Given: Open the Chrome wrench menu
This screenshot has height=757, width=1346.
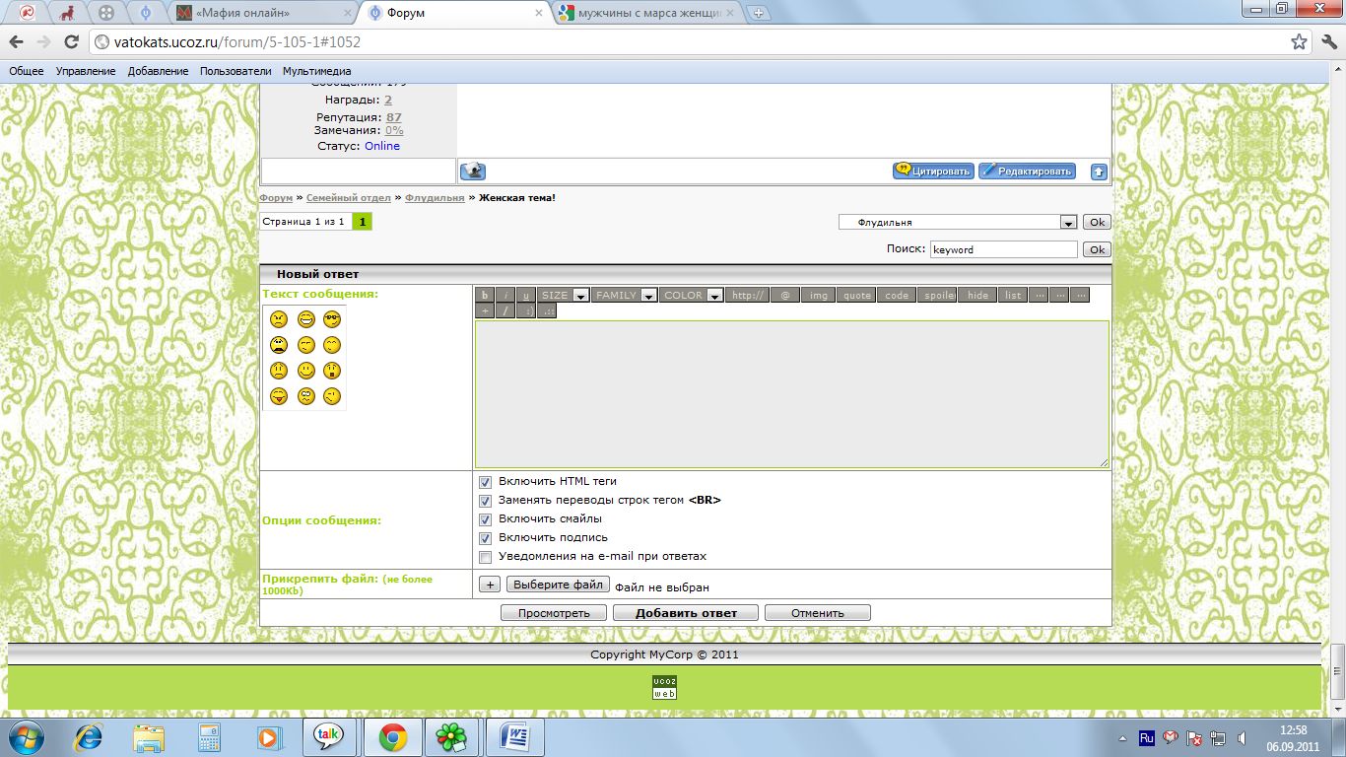Looking at the screenshot, I should 1327,42.
